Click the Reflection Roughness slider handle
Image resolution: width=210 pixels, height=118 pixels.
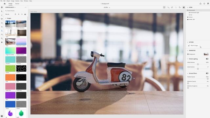188,88
